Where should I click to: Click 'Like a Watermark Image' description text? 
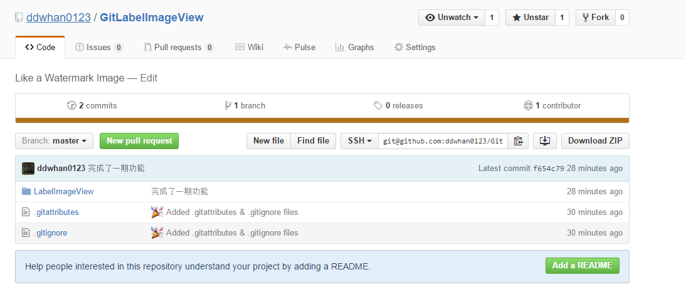(70, 78)
